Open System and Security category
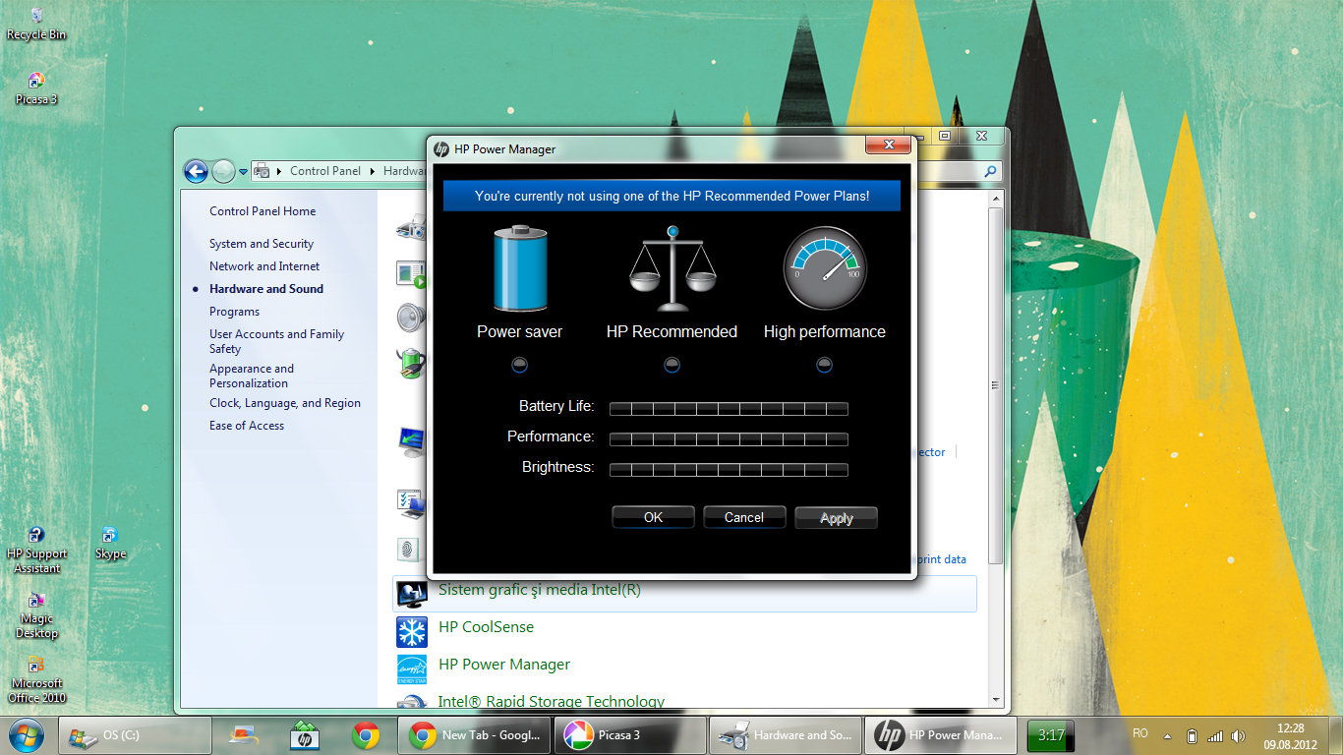The height and width of the screenshot is (755, 1343). pos(262,244)
